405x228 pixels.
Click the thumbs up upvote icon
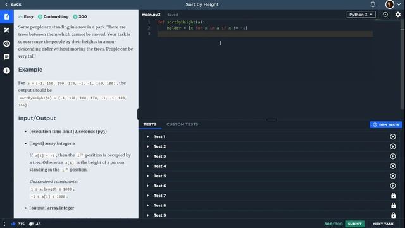pyautogui.click(x=13, y=224)
